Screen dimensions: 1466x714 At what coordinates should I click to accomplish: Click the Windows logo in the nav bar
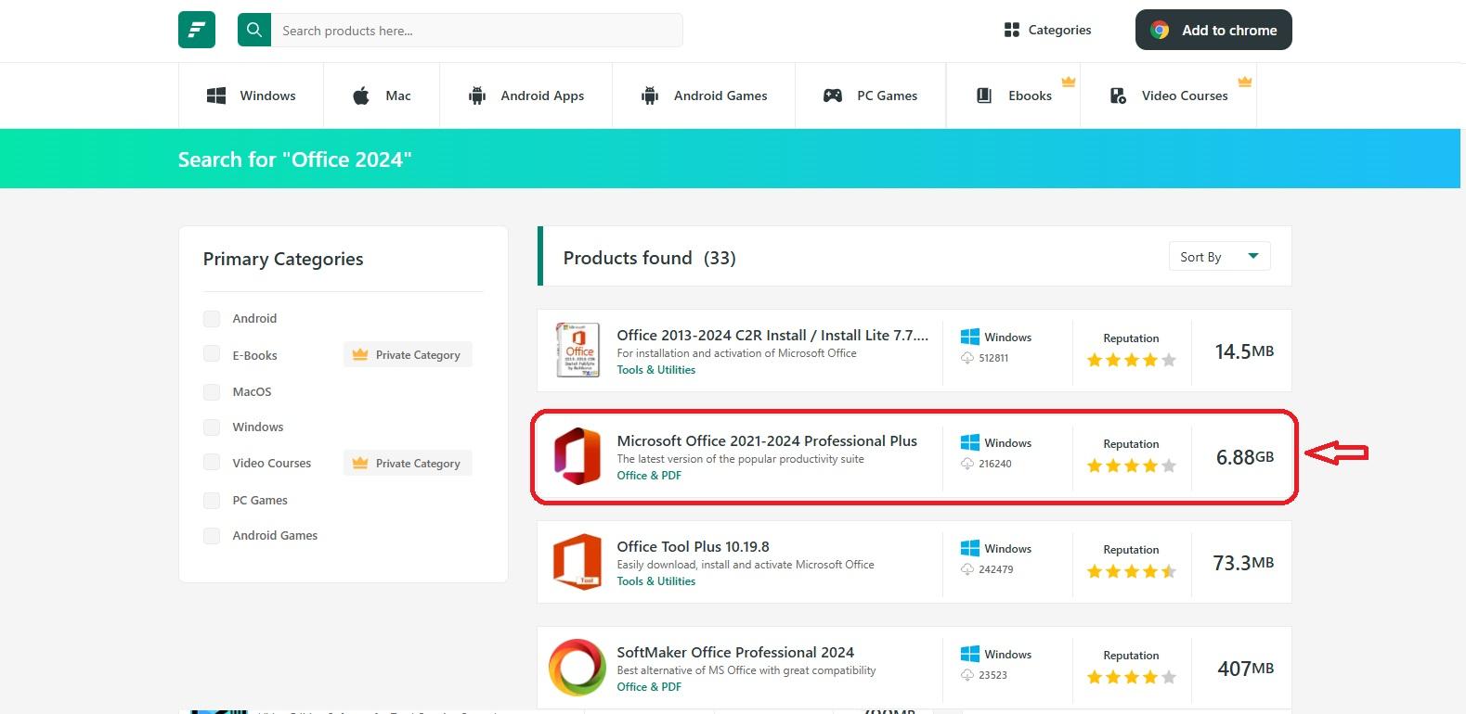[216, 96]
